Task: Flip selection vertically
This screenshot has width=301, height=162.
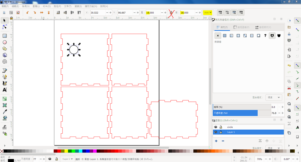Action: point(49,12)
